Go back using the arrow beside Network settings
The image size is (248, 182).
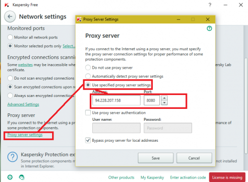point(10,16)
